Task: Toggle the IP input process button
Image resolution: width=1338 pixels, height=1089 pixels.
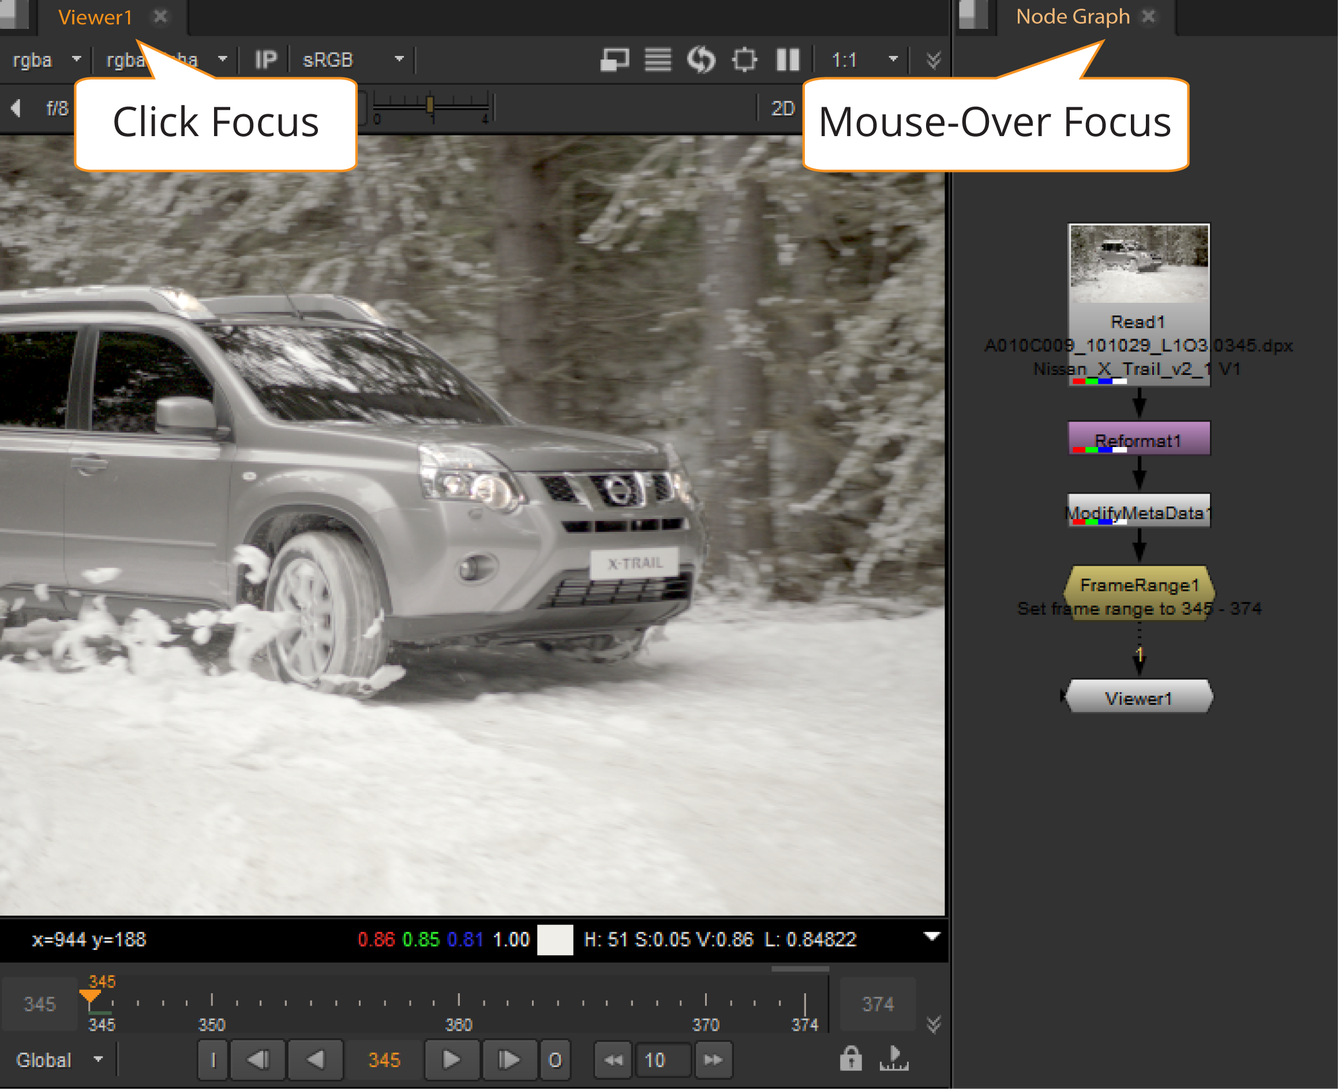Action: 265,60
